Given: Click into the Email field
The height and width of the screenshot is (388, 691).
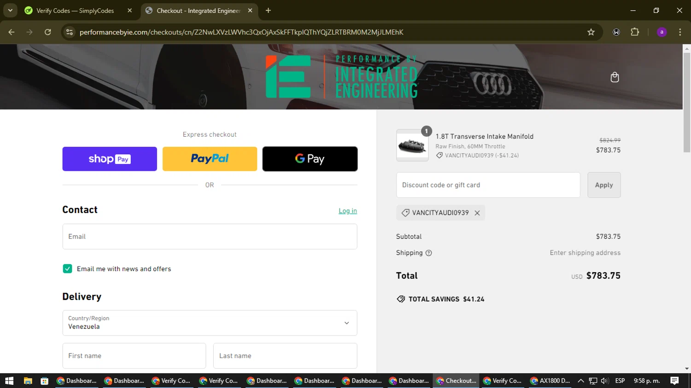Looking at the screenshot, I should [210, 237].
